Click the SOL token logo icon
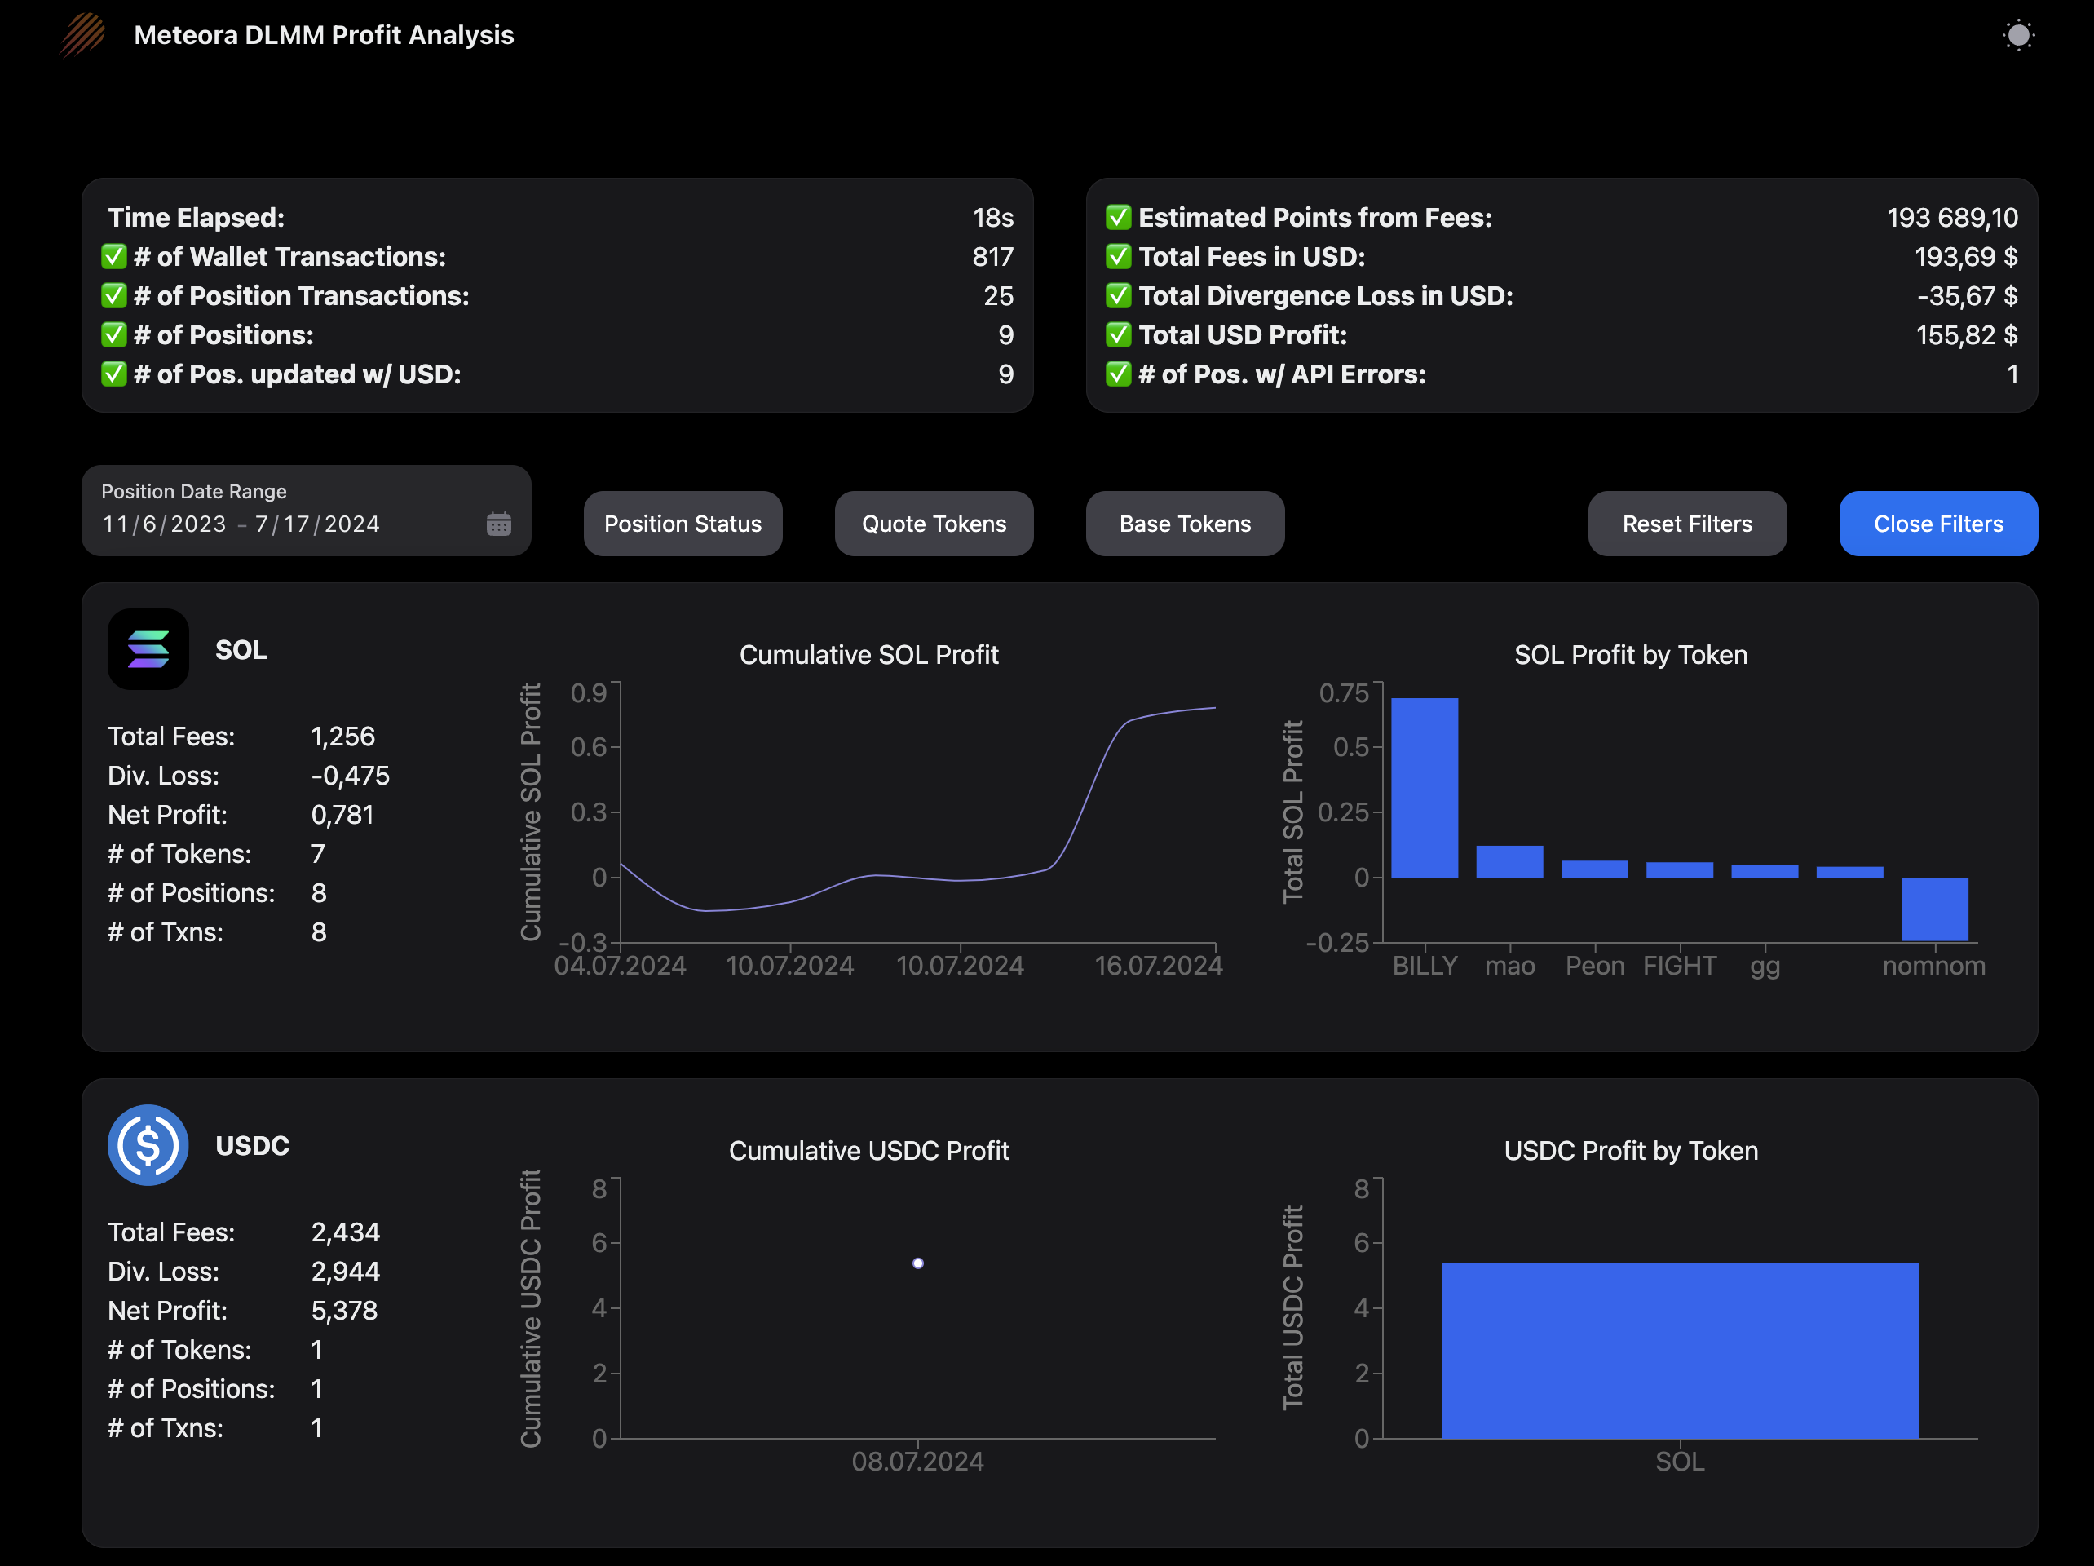Image resolution: width=2094 pixels, height=1566 pixels. (x=148, y=649)
